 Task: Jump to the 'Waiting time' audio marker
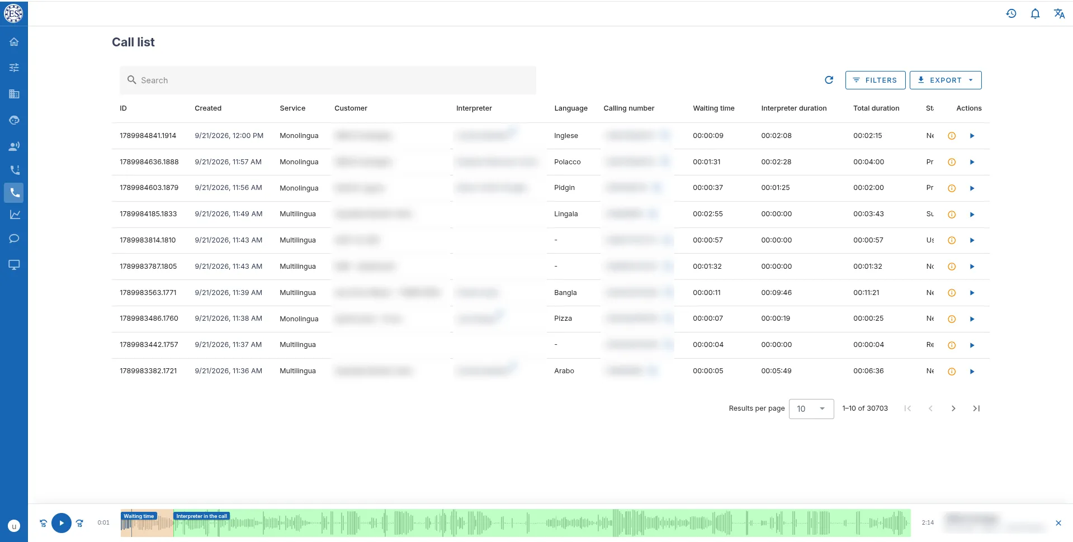point(139,516)
